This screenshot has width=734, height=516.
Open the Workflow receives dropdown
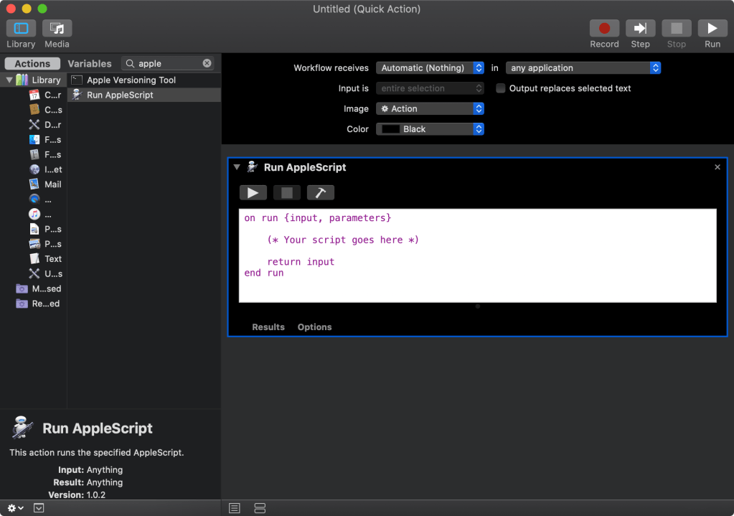click(430, 67)
